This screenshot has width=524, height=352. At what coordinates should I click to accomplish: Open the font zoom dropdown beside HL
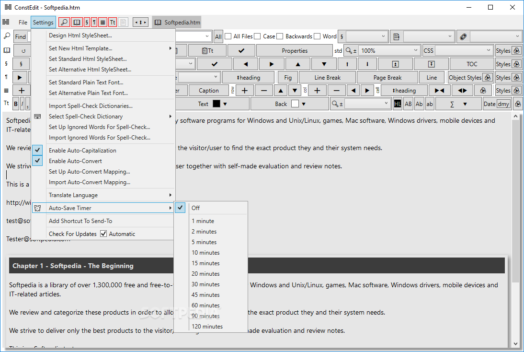tap(387, 104)
